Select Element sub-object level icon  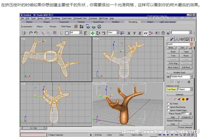click(x=187, y=99)
